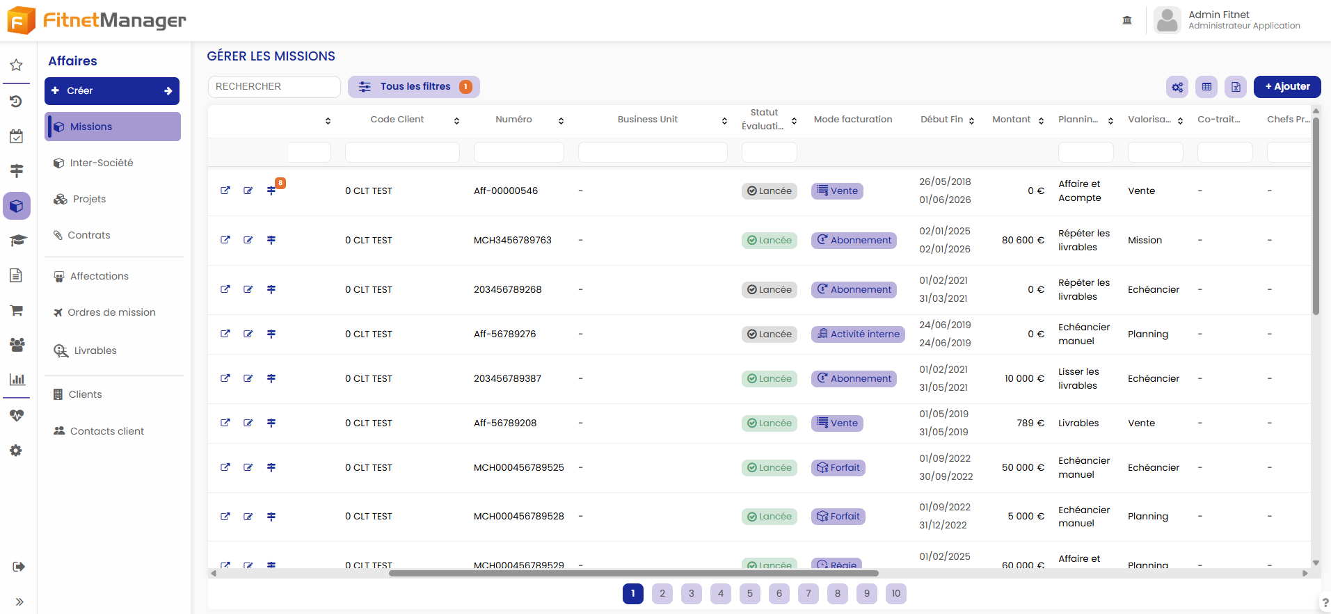Open Aff-00000546 mission in new window icon
This screenshot has width=1331, height=614.
(225, 191)
